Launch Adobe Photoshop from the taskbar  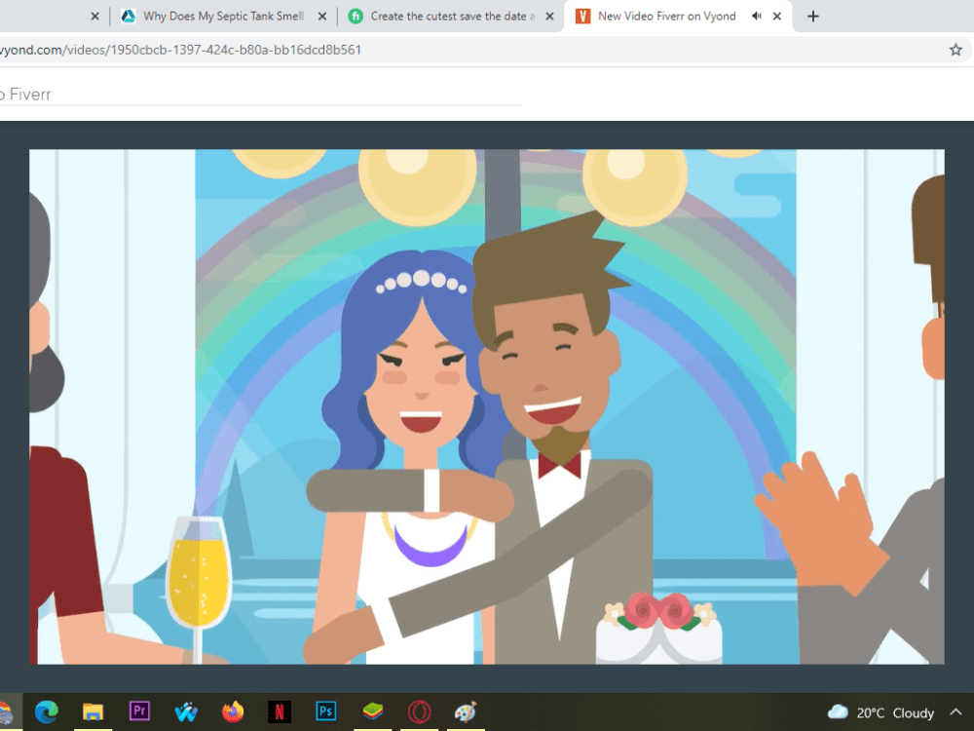click(326, 711)
